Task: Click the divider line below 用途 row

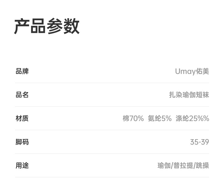Action: click(x=112, y=177)
